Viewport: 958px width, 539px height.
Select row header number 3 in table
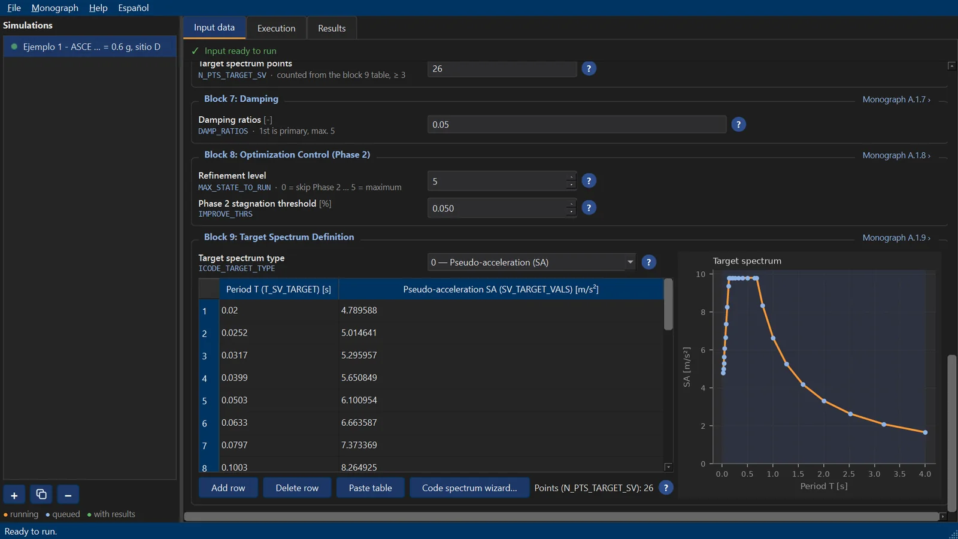(209, 356)
